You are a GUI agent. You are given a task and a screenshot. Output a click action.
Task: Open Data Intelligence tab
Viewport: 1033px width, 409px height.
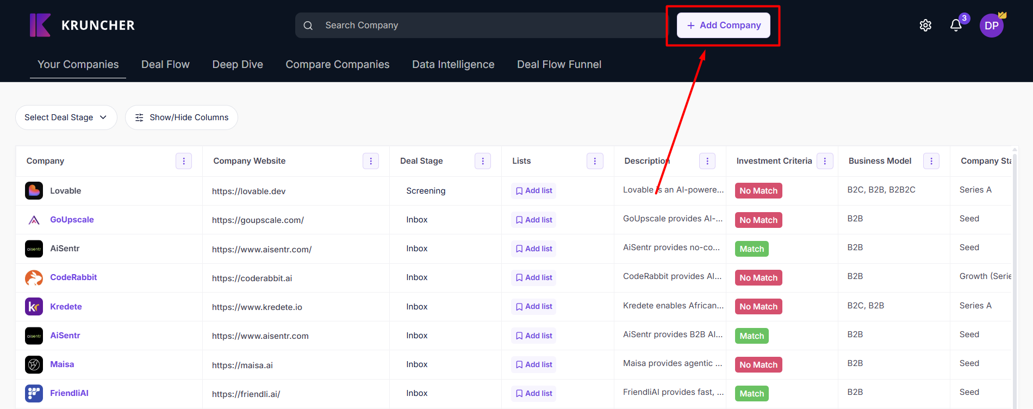coord(453,64)
